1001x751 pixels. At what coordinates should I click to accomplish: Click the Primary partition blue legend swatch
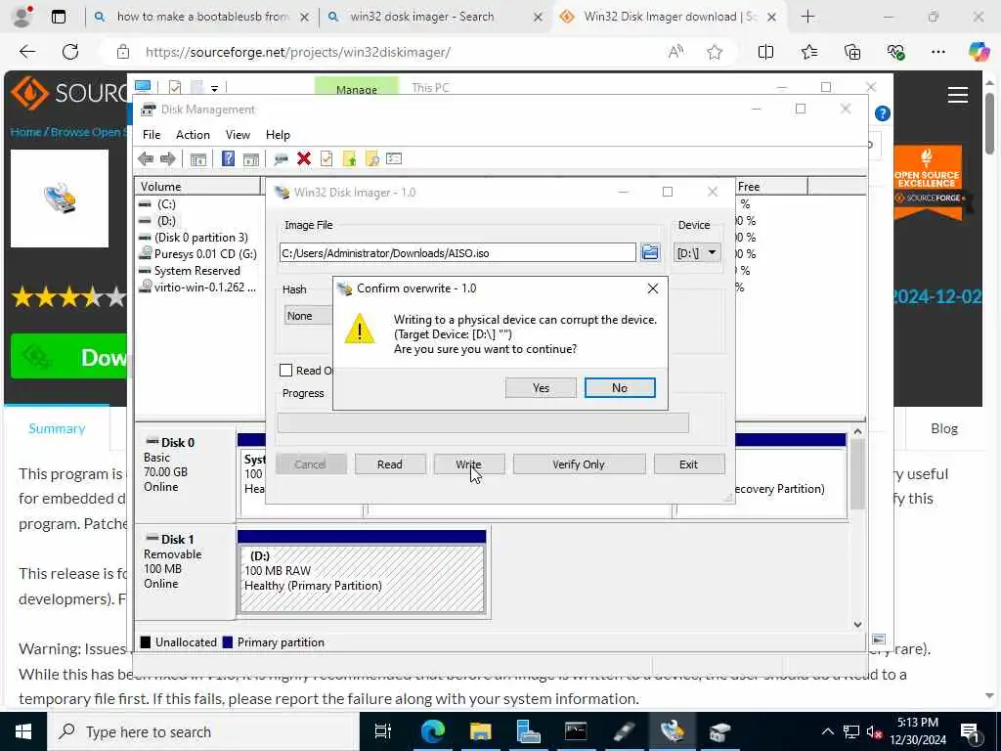coord(227,642)
